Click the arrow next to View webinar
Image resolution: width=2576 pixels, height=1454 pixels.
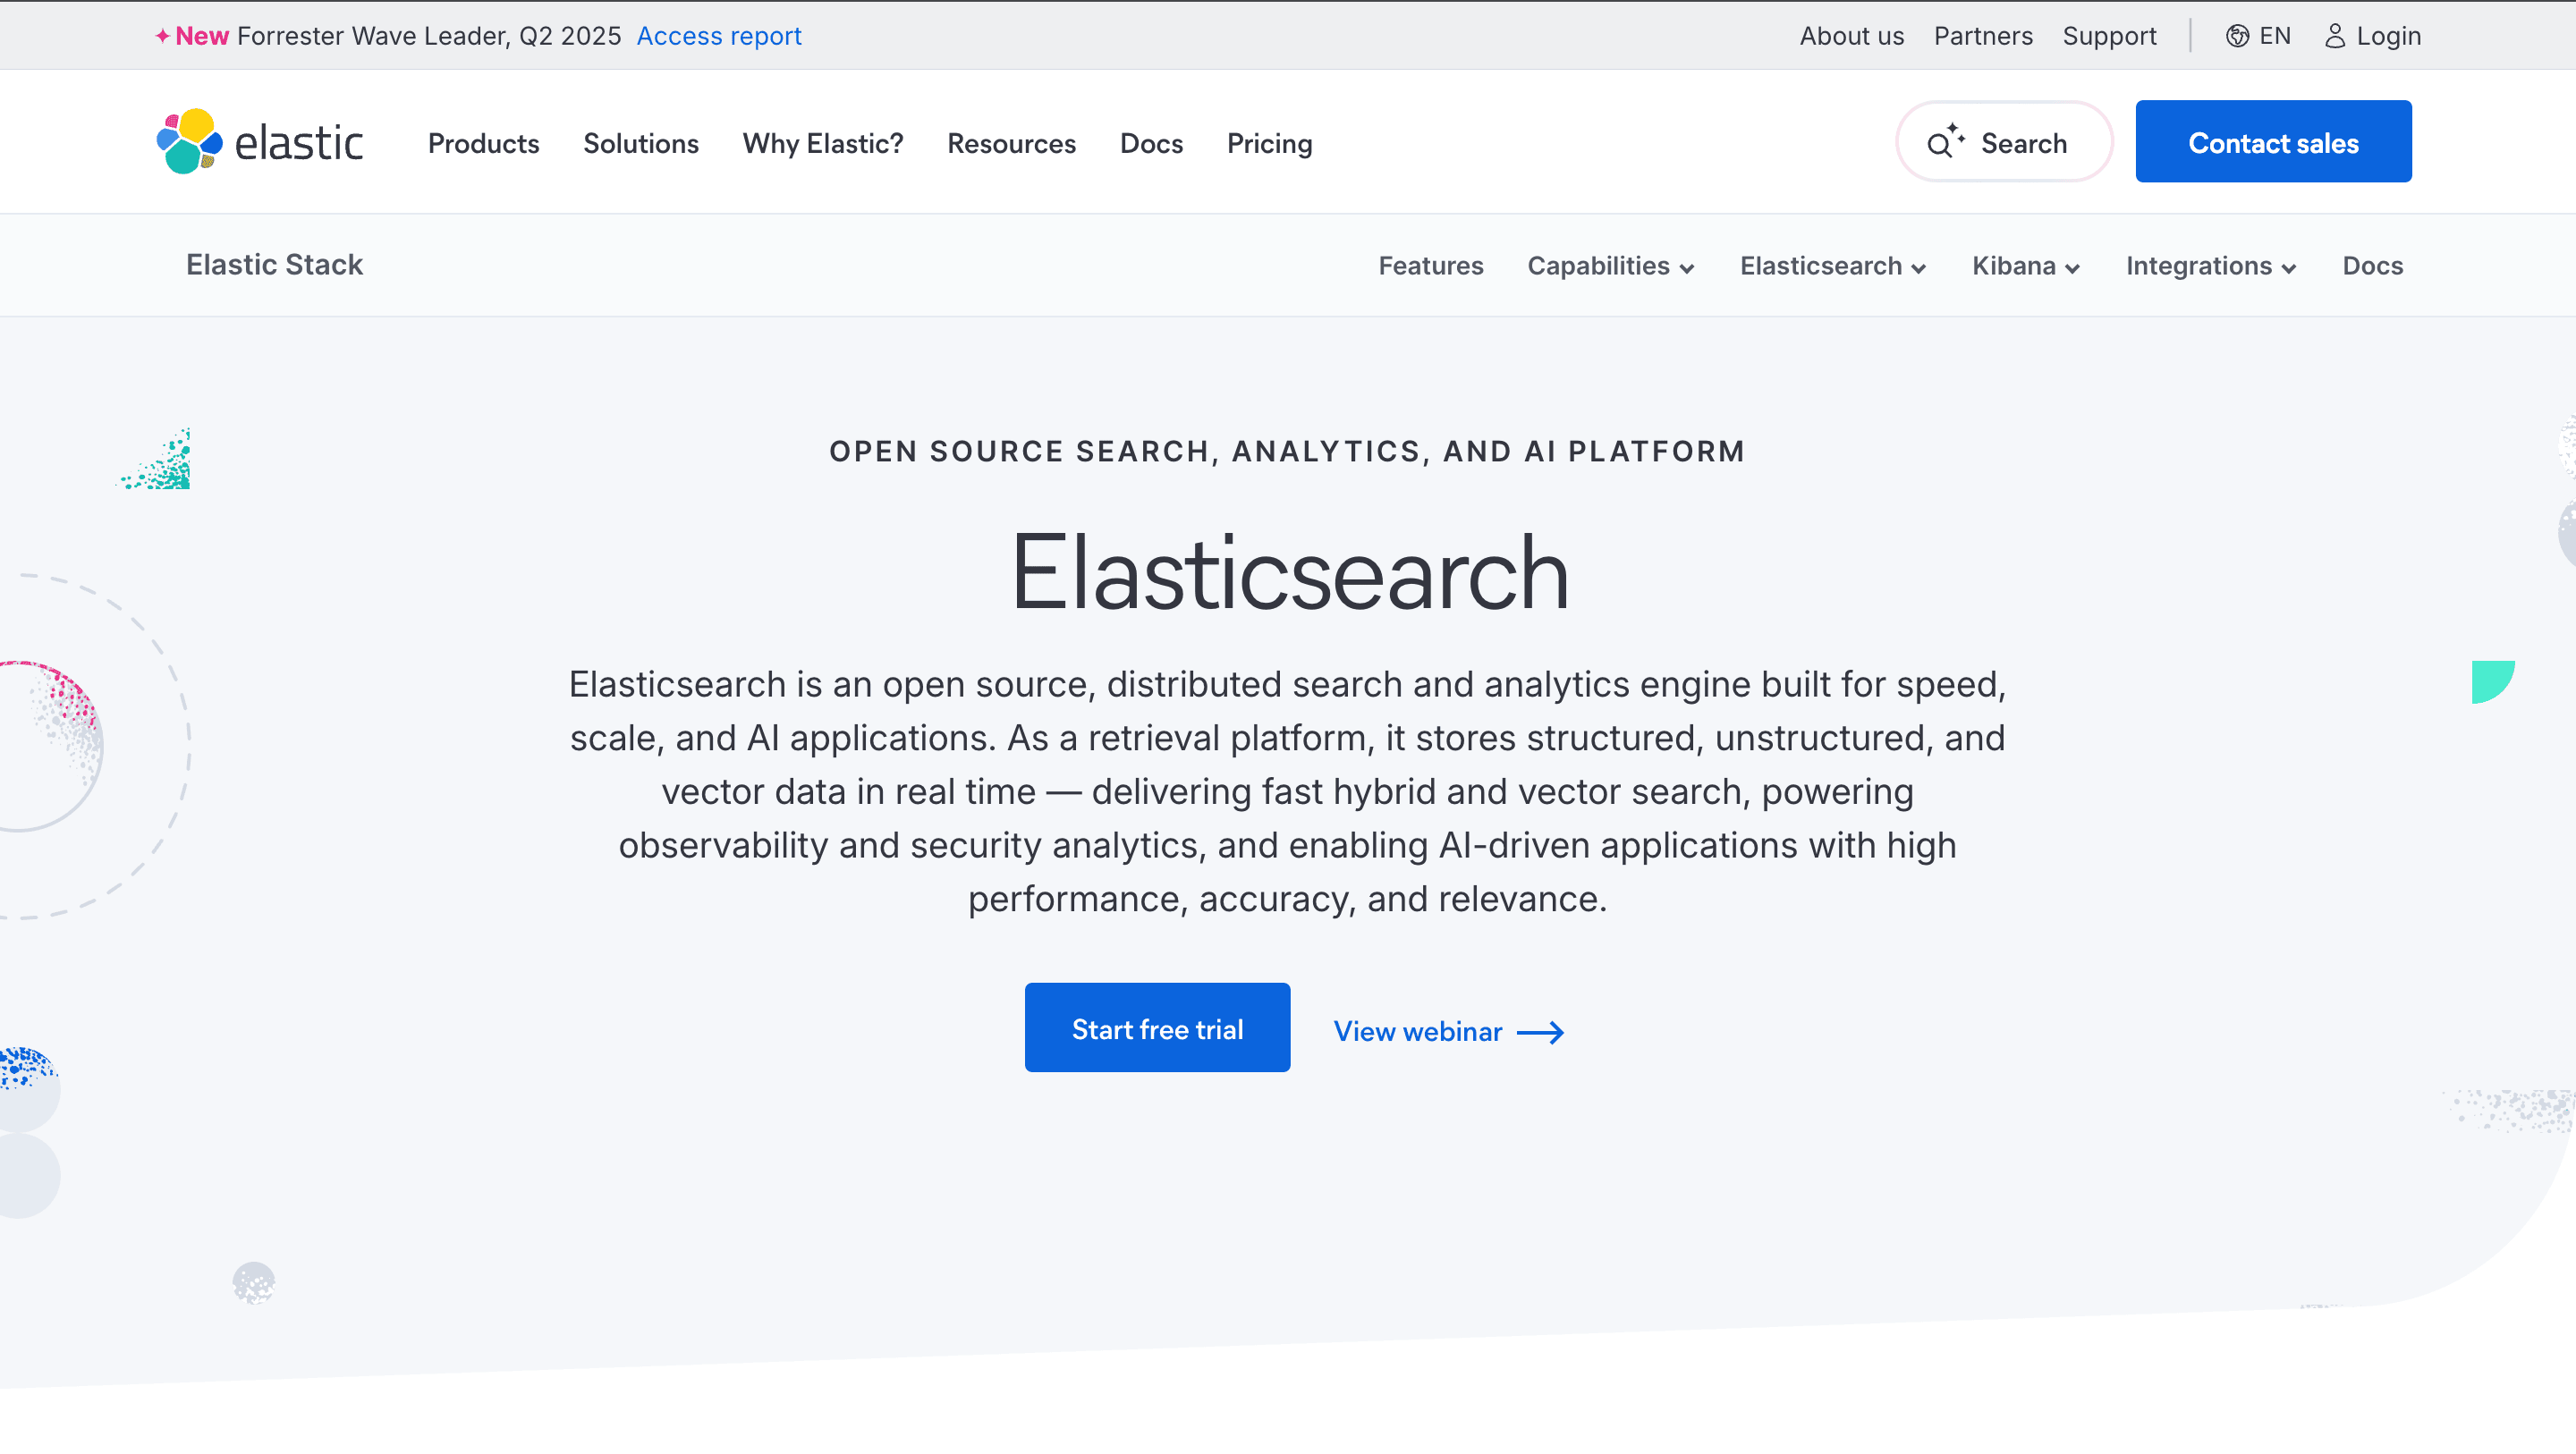1540,1032
